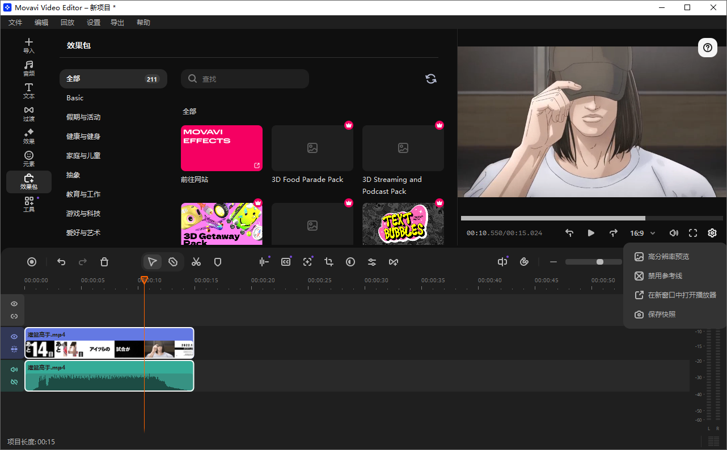Toggle link icon on the overlay track
Image resolution: width=727 pixels, height=450 pixels.
14,316
